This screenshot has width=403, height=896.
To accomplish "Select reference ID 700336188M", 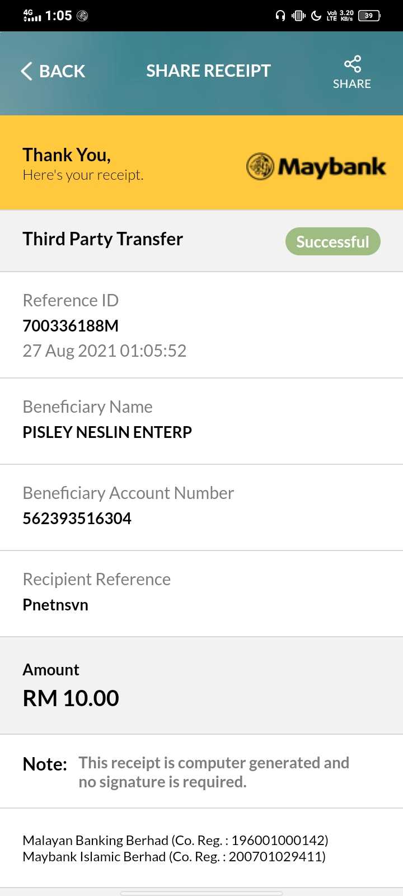I will [x=71, y=326].
